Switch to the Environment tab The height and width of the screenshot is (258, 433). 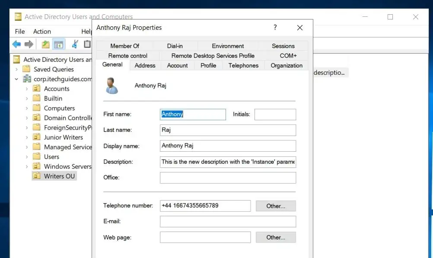(228, 46)
